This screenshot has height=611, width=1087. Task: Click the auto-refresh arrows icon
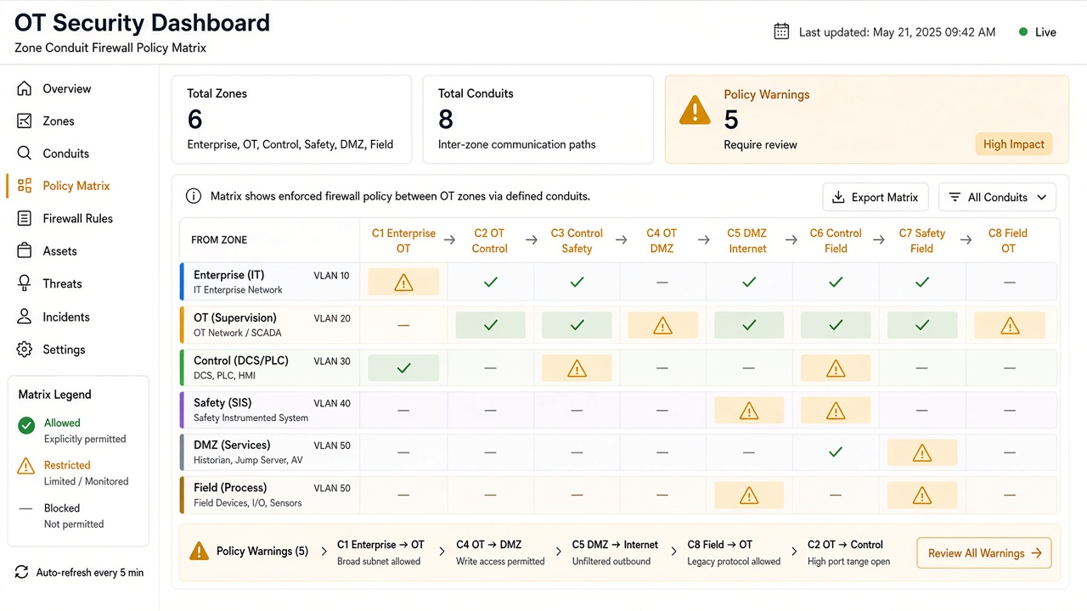(x=22, y=572)
